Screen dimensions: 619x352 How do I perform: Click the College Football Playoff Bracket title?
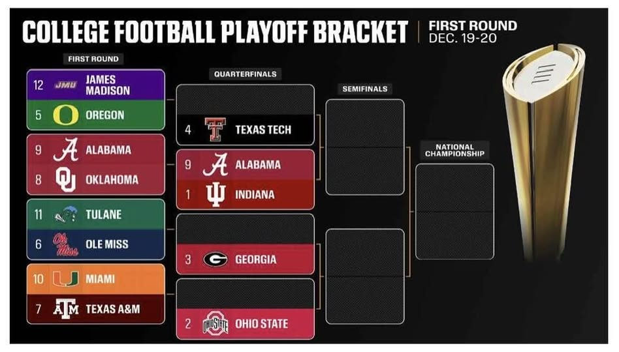(215, 32)
